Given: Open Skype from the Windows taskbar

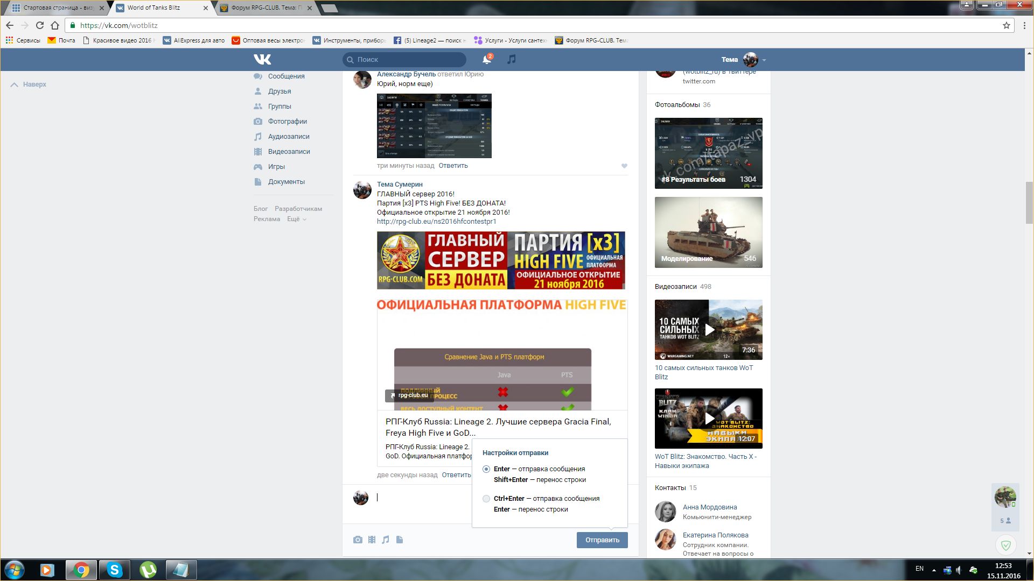Looking at the screenshot, I should 114,570.
